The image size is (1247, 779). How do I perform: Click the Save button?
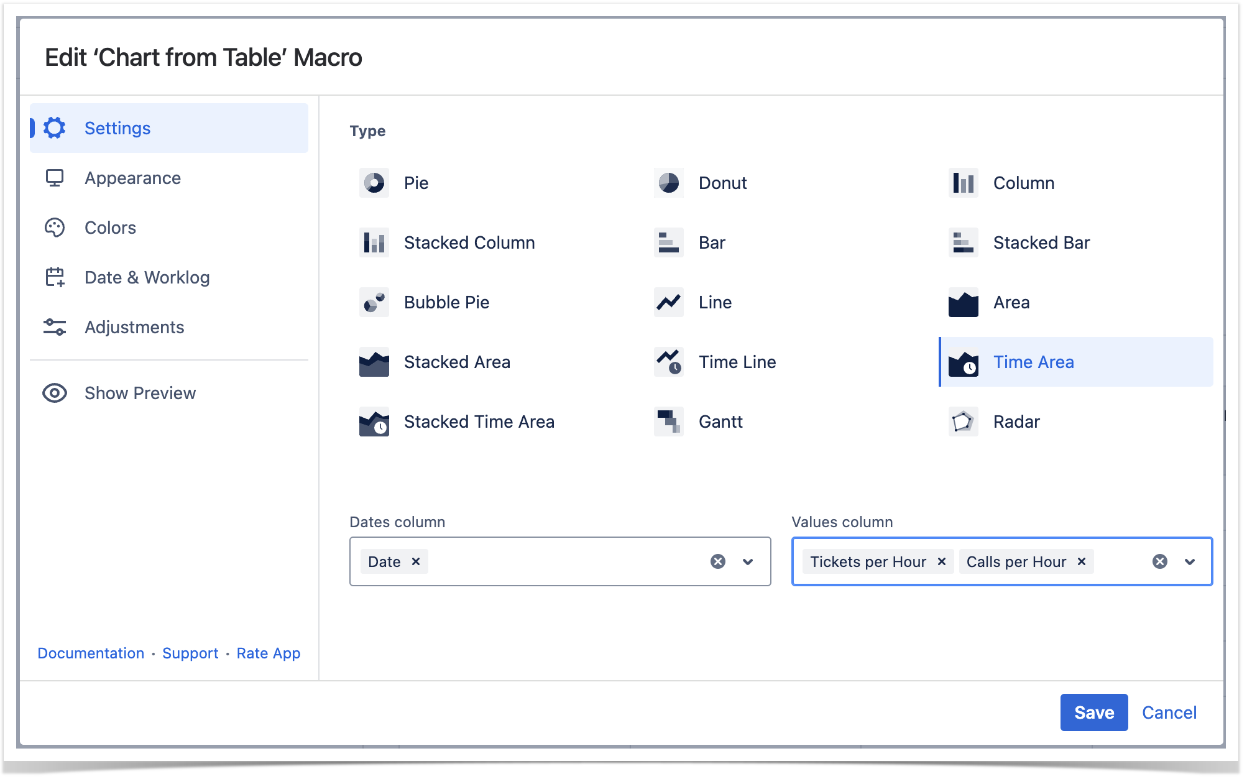point(1093,712)
